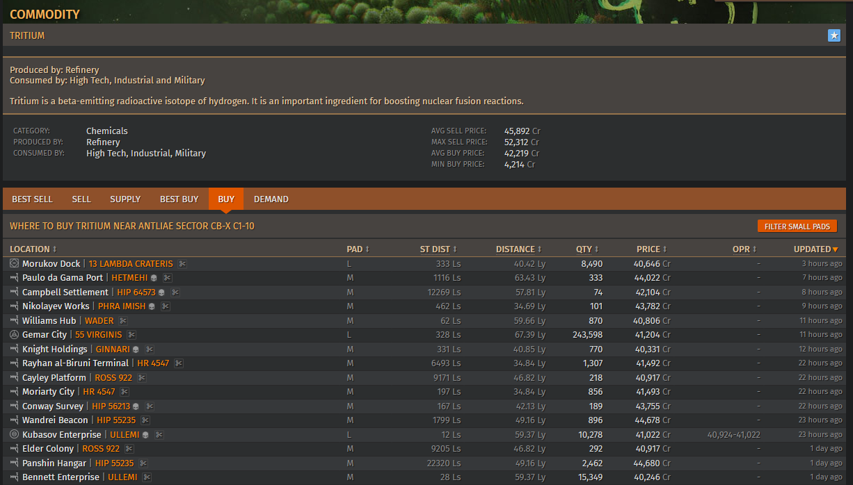853x485 pixels.
Task: Click copy icon in Kubasov Enterprise row
Action: 159,435
